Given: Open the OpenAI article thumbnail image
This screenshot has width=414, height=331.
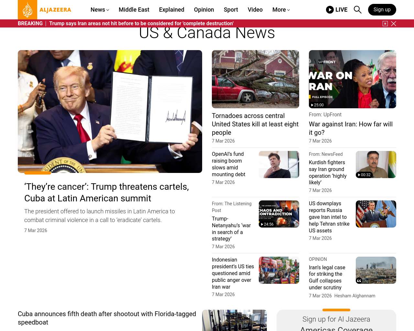Looking at the screenshot, I should pos(279,165).
